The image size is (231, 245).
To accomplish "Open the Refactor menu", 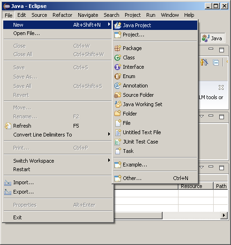I will [62, 15].
